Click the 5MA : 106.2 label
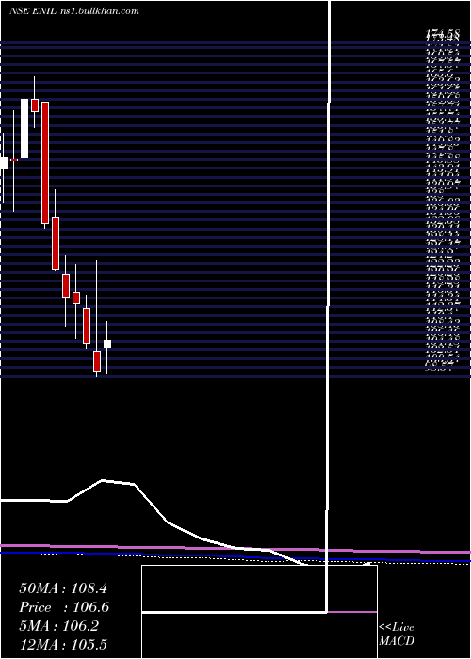 click(58, 626)
